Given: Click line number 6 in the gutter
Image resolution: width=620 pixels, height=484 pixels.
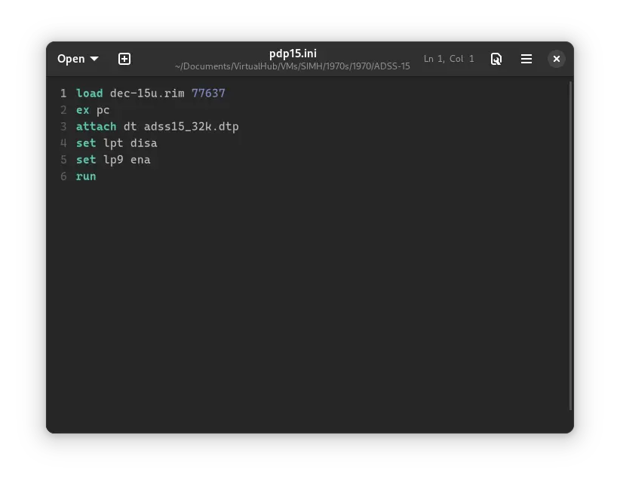Looking at the screenshot, I should click(x=63, y=176).
